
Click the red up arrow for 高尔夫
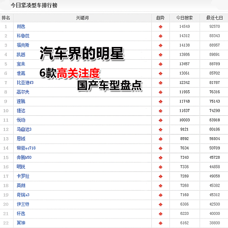point(161,92)
